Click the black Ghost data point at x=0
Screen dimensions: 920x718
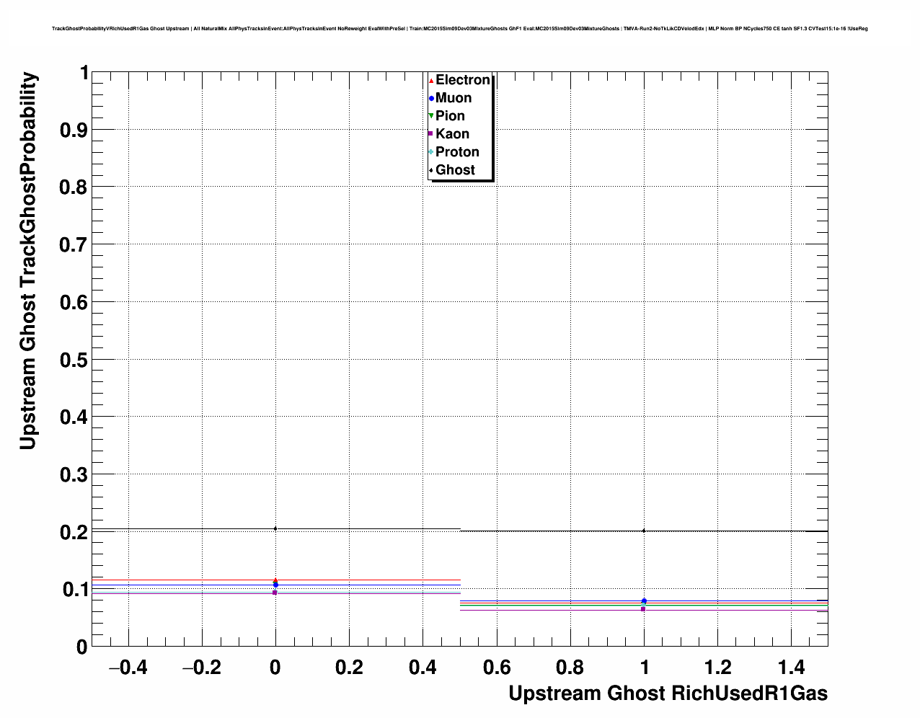pyautogui.click(x=275, y=528)
